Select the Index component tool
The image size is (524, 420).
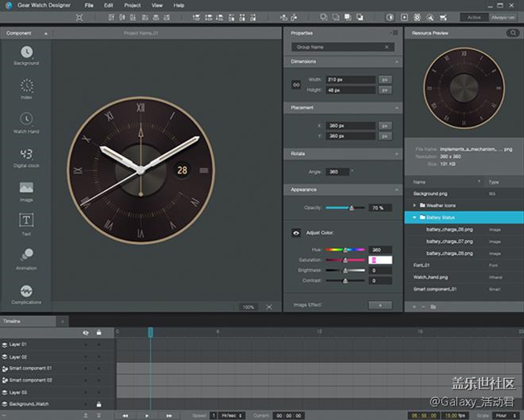(x=26, y=85)
